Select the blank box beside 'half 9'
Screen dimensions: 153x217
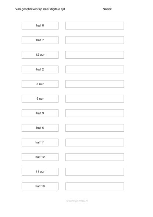[x=95, y=113]
